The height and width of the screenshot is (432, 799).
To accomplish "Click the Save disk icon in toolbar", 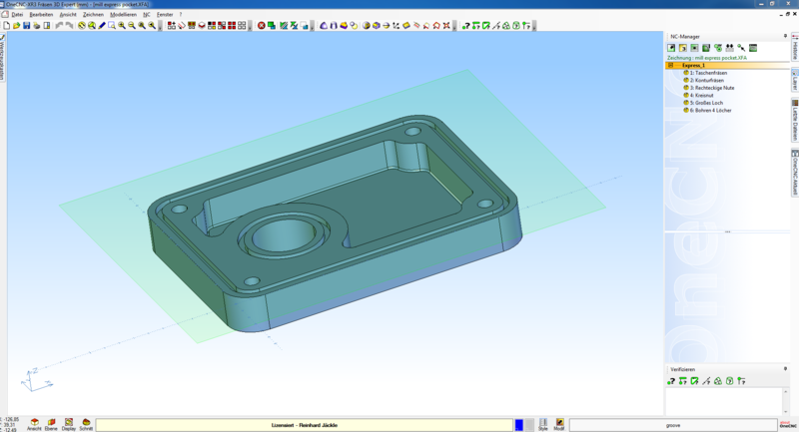I will 26,26.
